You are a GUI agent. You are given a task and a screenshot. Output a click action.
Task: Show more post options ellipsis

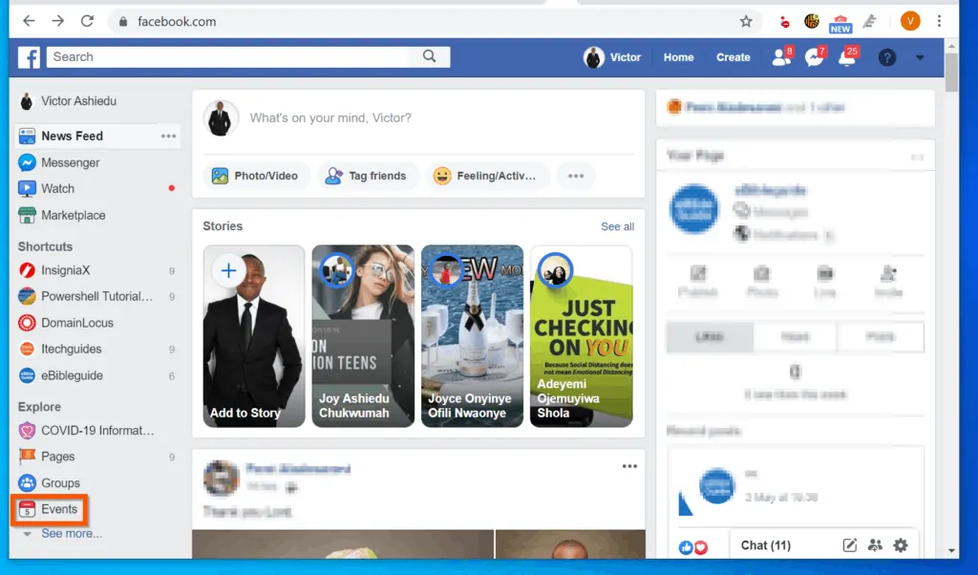576,176
